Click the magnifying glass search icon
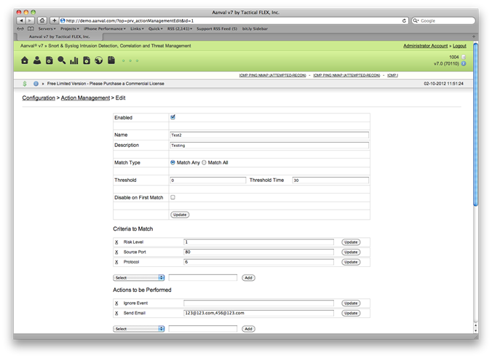 [x=62, y=60]
